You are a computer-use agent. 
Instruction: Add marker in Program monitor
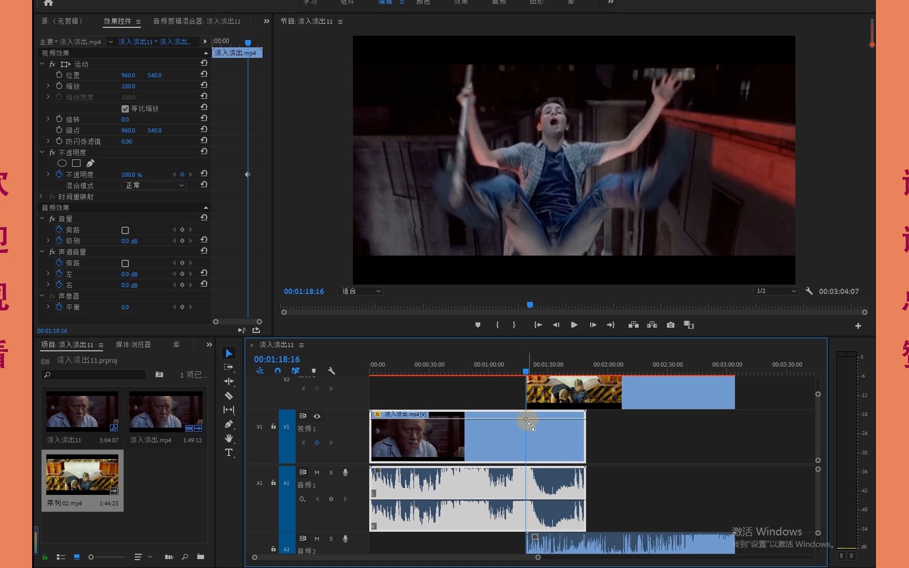(478, 325)
